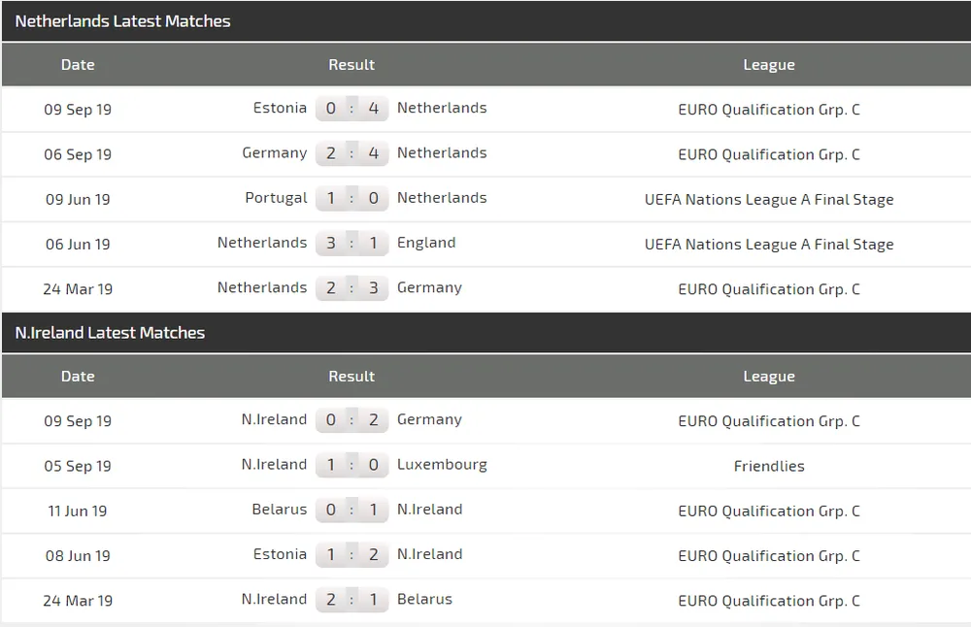Click Date column header in Netherlands table
971x627 pixels.
tap(78, 65)
